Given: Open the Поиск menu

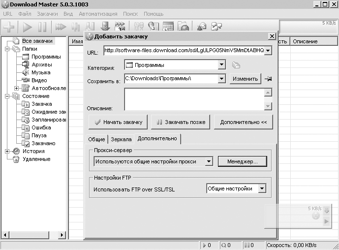Looking at the screenshot, I should click(x=130, y=14).
